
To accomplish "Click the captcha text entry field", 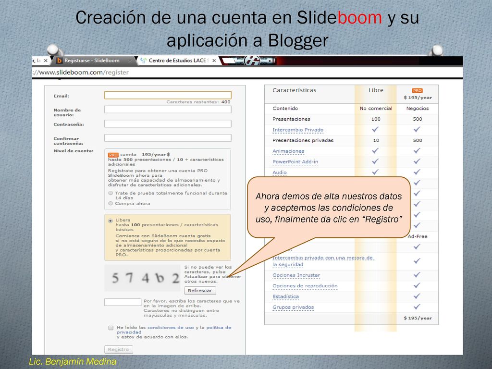I will pos(123,302).
